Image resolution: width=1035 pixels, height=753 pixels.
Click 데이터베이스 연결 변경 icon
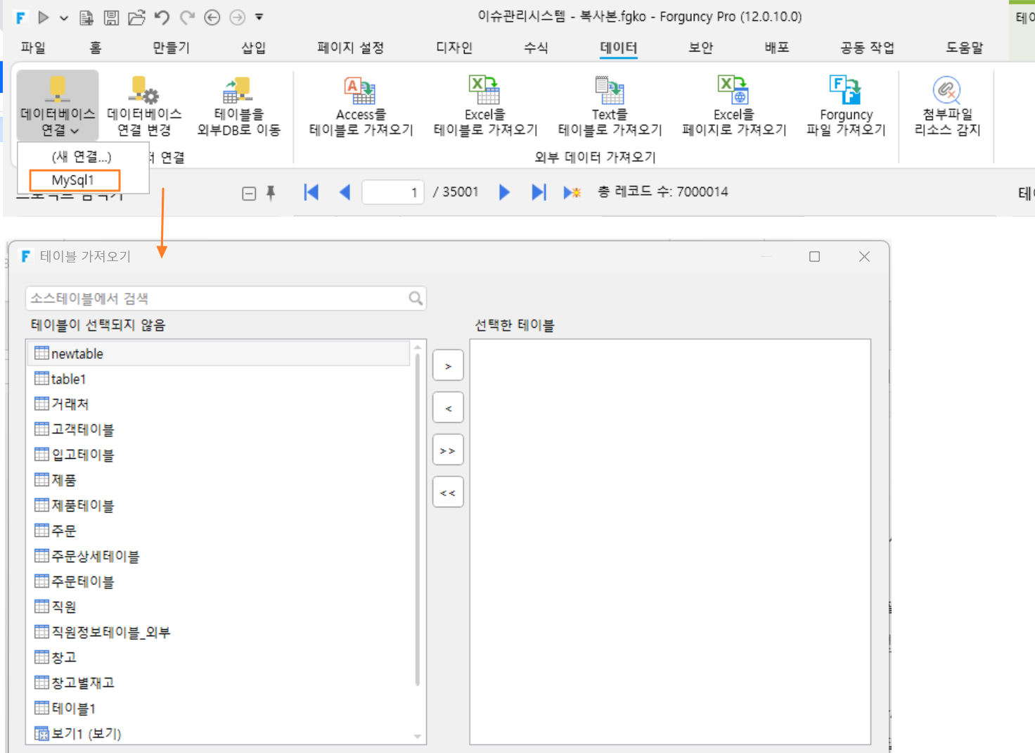pyautogui.click(x=144, y=90)
